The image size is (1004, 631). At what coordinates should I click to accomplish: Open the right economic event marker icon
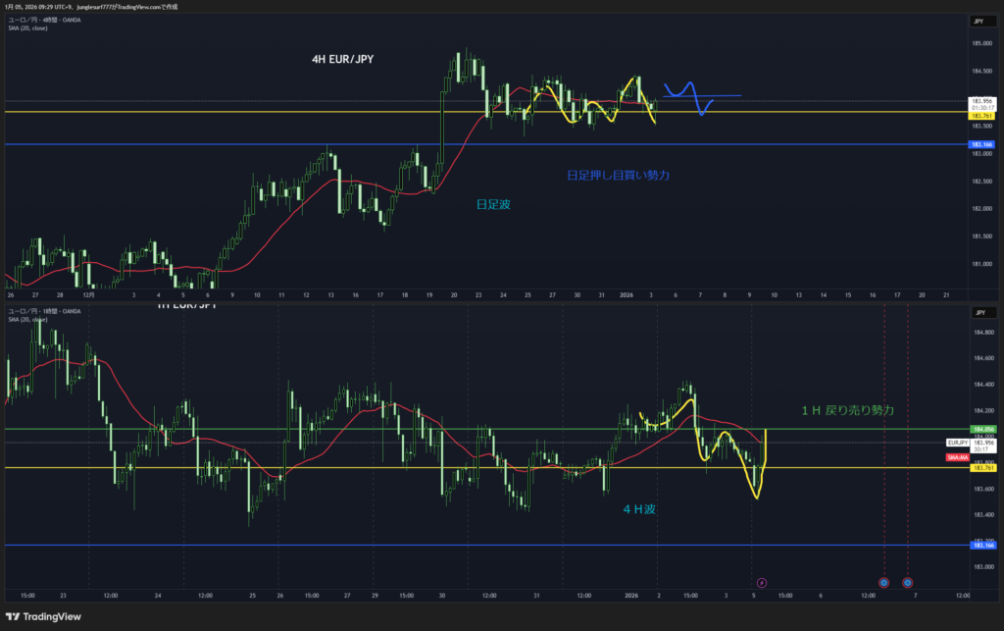[x=907, y=583]
